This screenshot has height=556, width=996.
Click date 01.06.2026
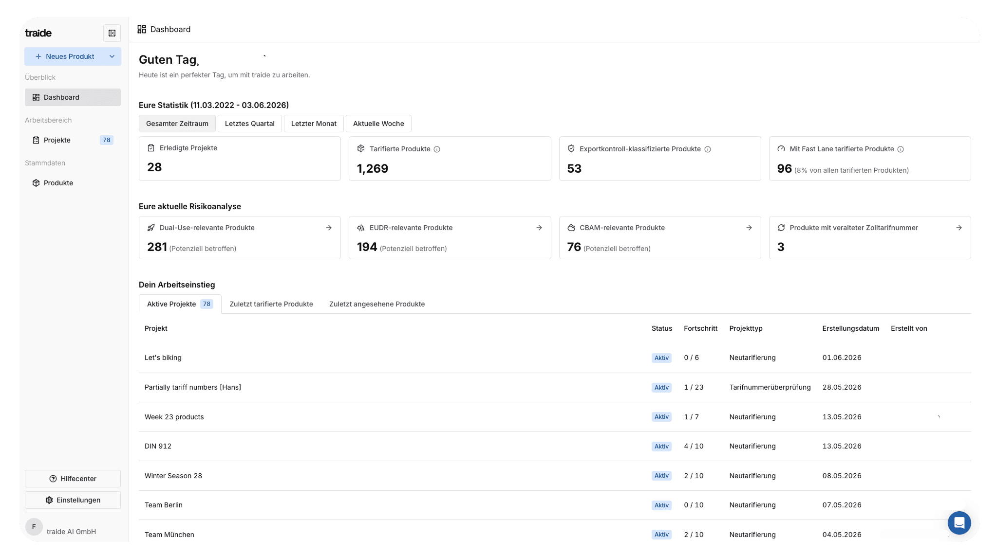pyautogui.click(x=842, y=358)
